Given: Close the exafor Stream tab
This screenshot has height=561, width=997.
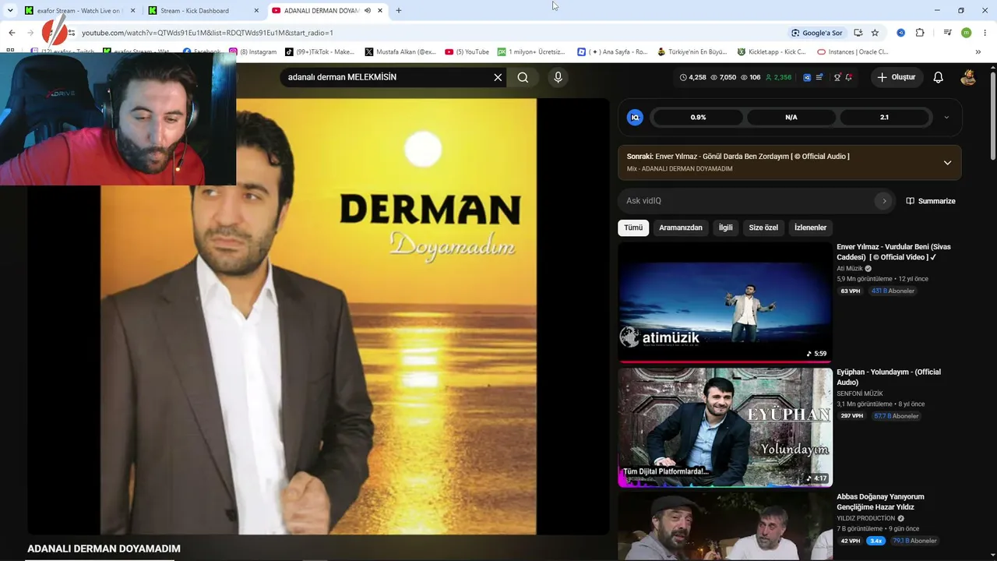Looking at the screenshot, I should coord(132,11).
